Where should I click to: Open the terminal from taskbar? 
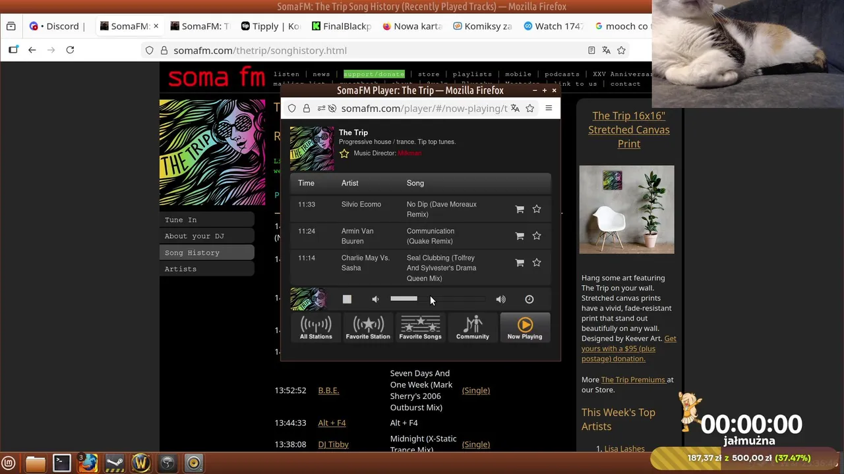pyautogui.click(x=61, y=463)
